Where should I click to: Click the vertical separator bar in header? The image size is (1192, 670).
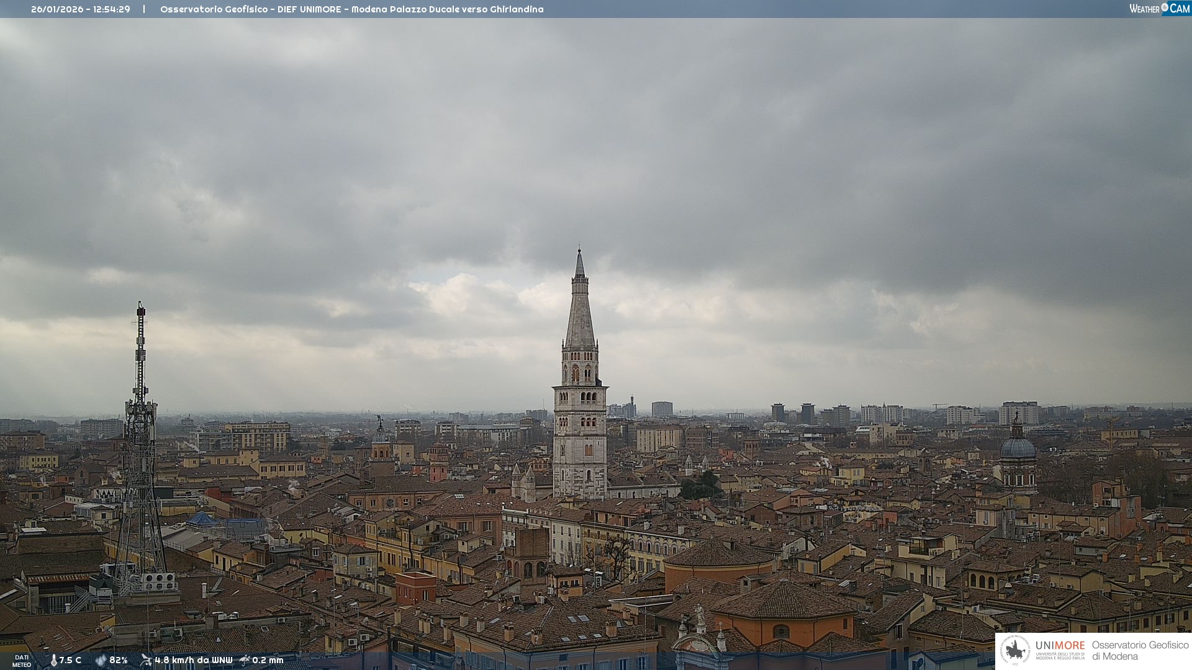(x=144, y=9)
